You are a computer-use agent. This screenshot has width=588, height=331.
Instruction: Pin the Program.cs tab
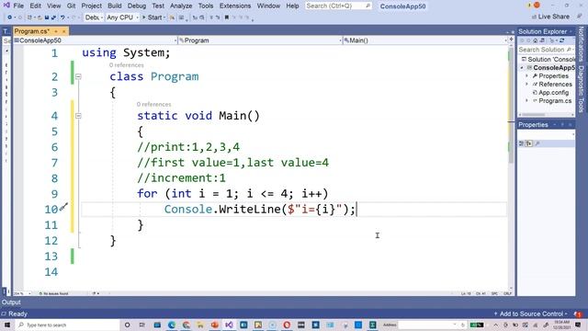(x=56, y=31)
